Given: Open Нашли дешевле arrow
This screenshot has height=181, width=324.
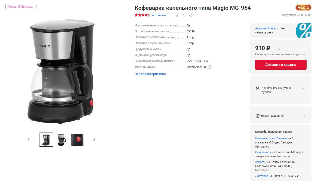Looking at the screenshot, I should click(304, 116).
